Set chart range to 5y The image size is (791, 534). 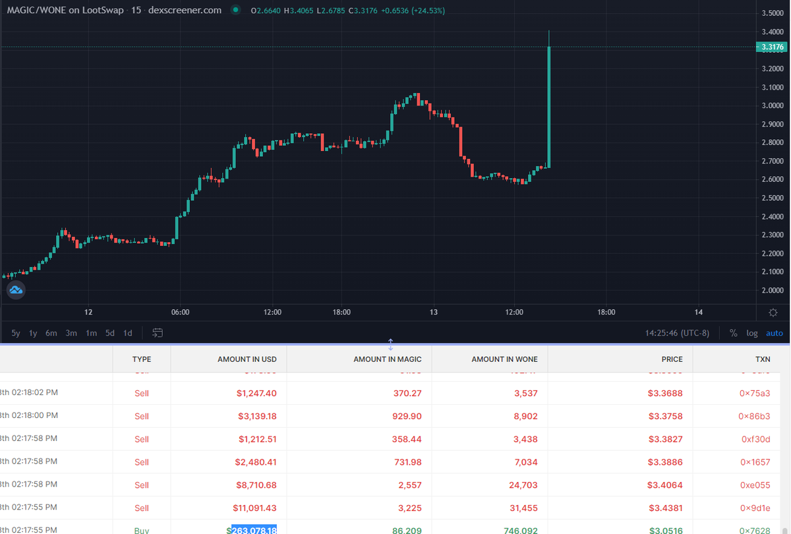pos(16,333)
